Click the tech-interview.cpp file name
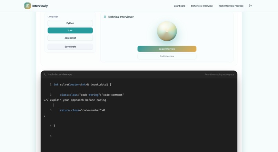Viewport: 278px width, 152px height. click(60, 74)
